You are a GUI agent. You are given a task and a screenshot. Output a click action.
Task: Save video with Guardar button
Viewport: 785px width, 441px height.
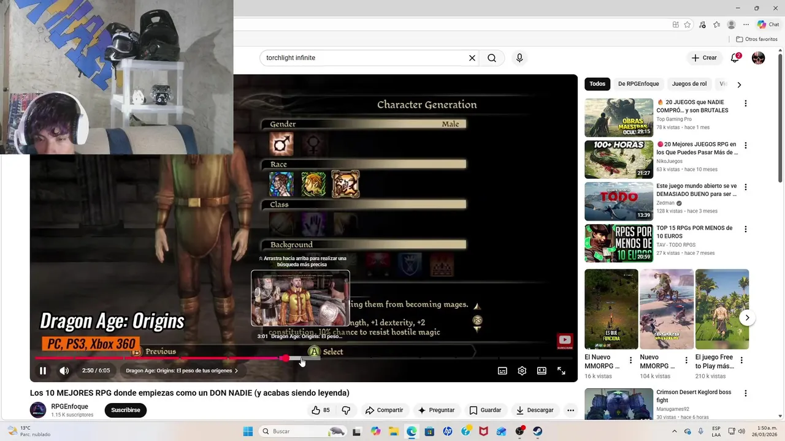point(485,410)
